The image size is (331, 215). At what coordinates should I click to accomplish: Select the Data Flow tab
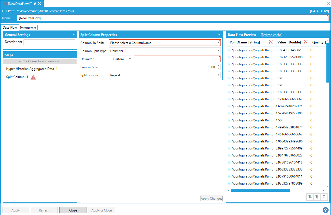point(10,28)
